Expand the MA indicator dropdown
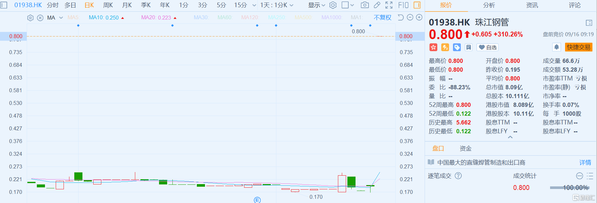Screen dimensions: 597x203 [x=61, y=18]
